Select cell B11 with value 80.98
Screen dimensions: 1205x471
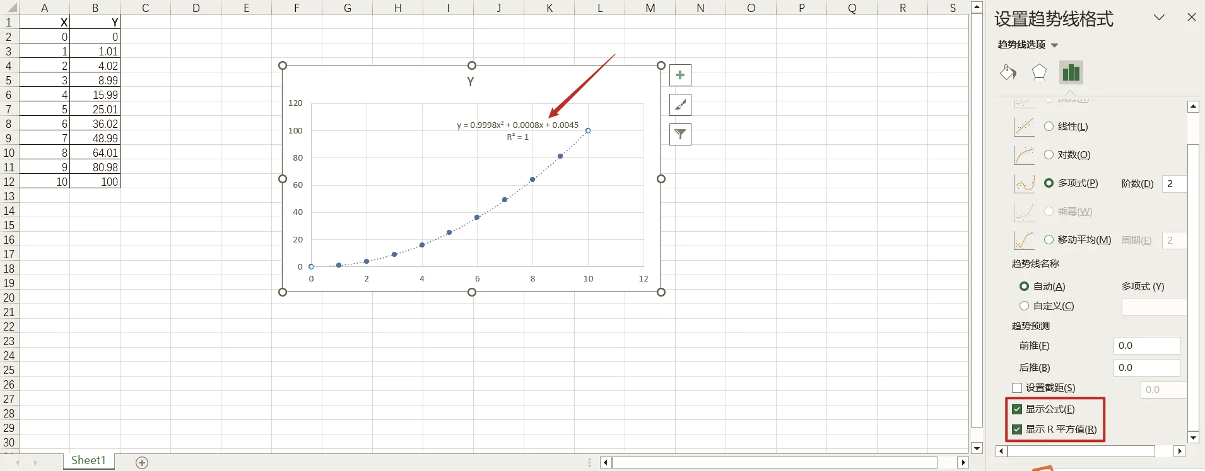click(x=95, y=167)
